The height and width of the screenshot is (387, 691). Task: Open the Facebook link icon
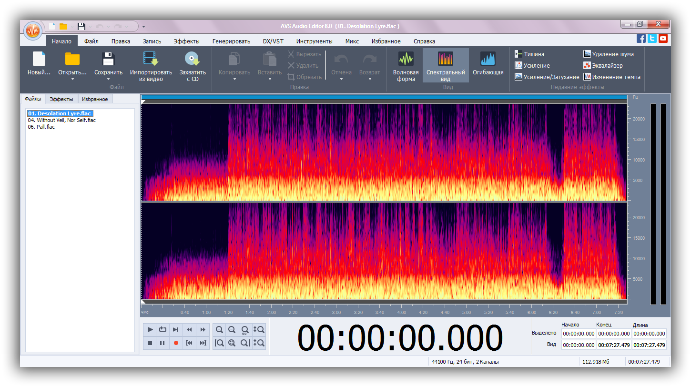pyautogui.click(x=641, y=39)
